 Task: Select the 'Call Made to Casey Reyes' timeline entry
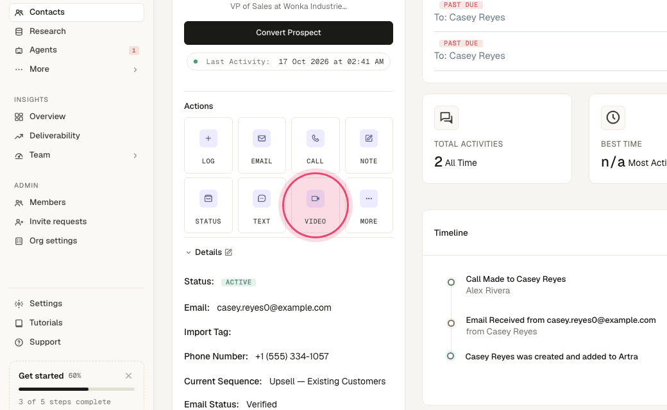click(x=516, y=279)
